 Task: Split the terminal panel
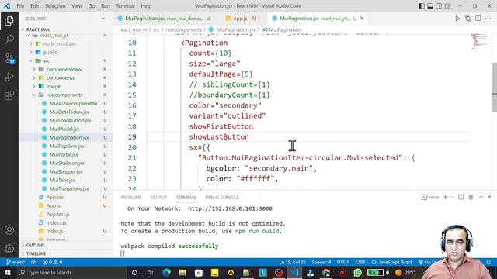(x=461, y=197)
